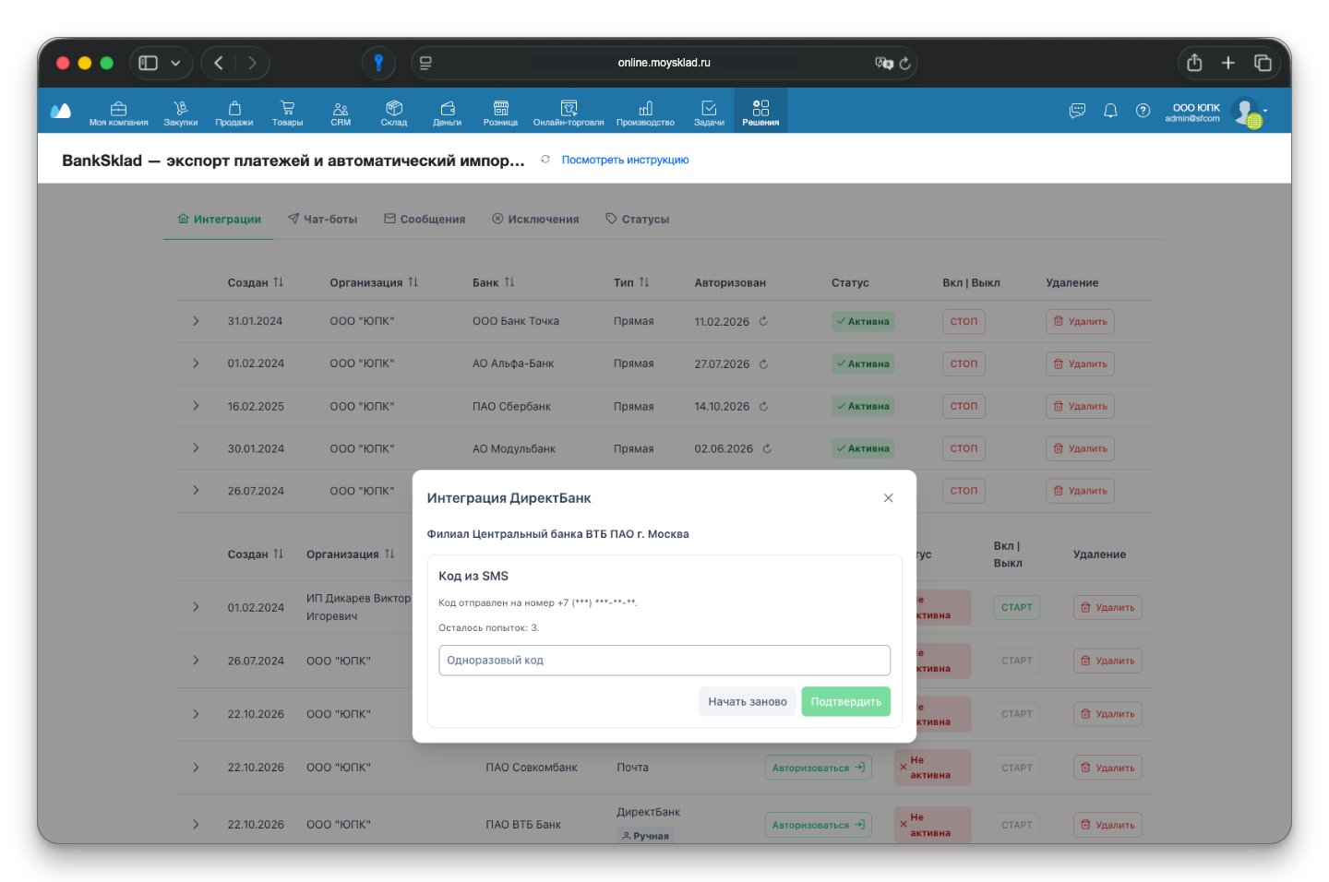Screen dimensions: 1329x882
Task: Open the Продажи section icon
Action: click(234, 108)
